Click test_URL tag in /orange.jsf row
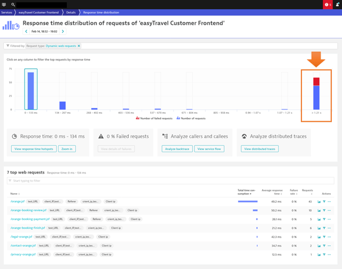The image size is (342, 269). coord(33,201)
